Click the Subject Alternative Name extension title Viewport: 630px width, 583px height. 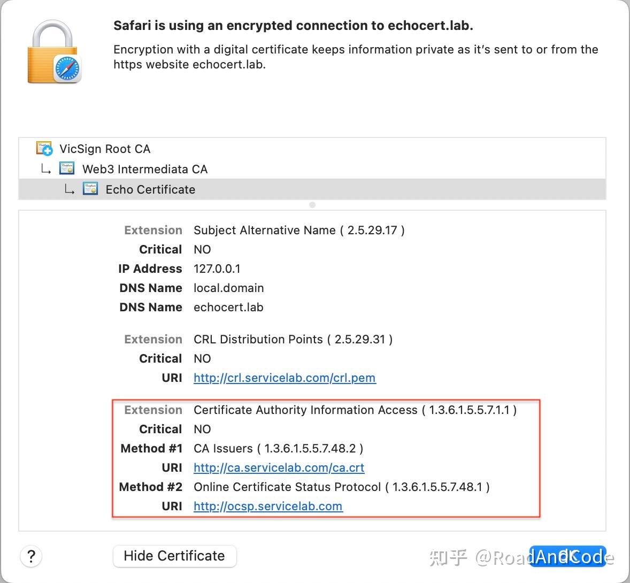click(x=298, y=230)
